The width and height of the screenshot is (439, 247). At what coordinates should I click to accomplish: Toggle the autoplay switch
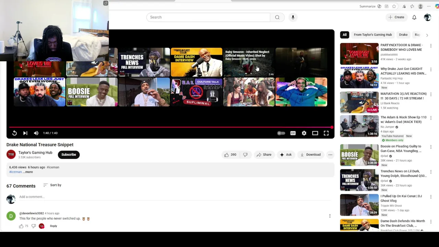coord(281,133)
